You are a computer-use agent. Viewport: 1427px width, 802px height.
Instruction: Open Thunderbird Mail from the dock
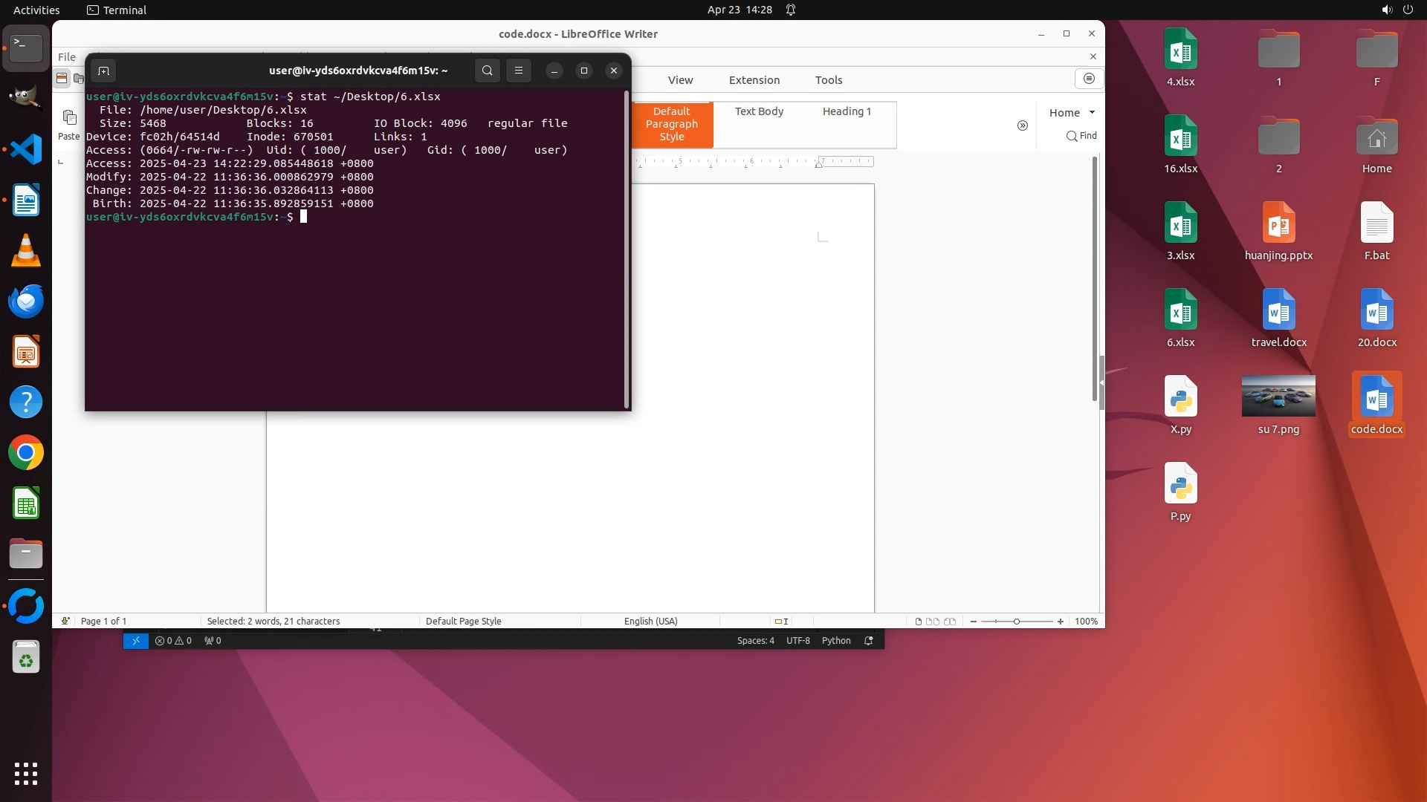pos(26,301)
